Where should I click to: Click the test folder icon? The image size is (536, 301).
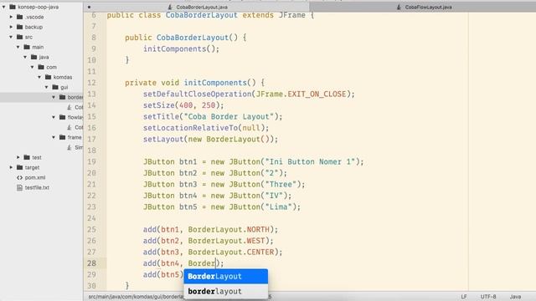click(27, 157)
